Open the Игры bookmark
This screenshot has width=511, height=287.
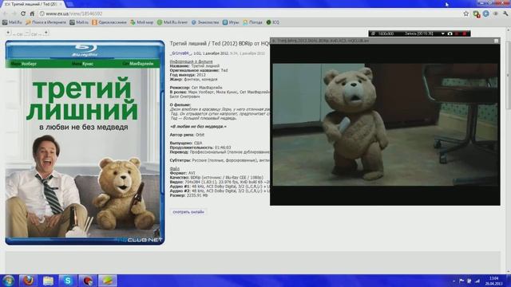click(231, 22)
